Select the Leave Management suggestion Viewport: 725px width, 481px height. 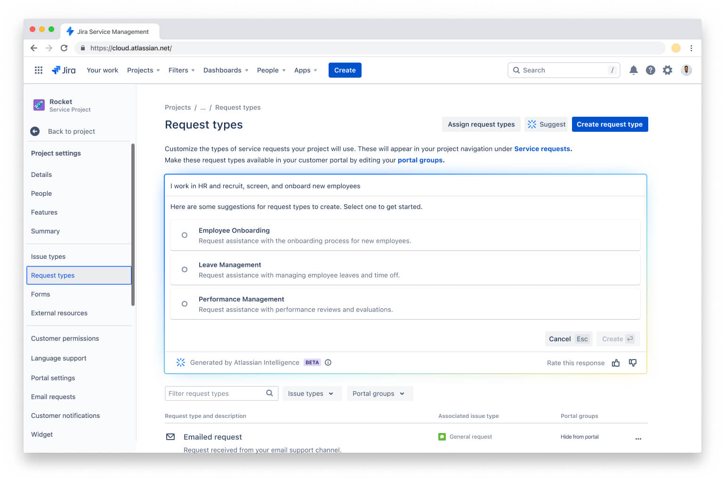tap(184, 269)
